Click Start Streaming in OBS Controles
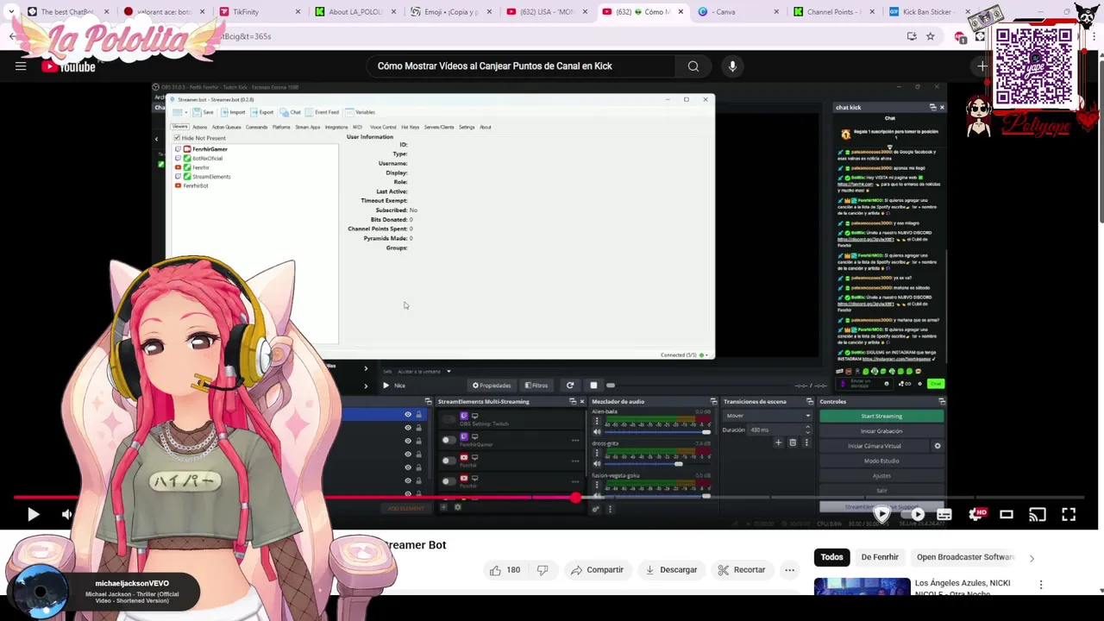 point(881,416)
